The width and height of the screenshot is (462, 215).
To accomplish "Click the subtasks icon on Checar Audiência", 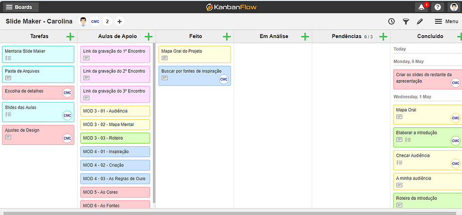I will pos(399,162).
